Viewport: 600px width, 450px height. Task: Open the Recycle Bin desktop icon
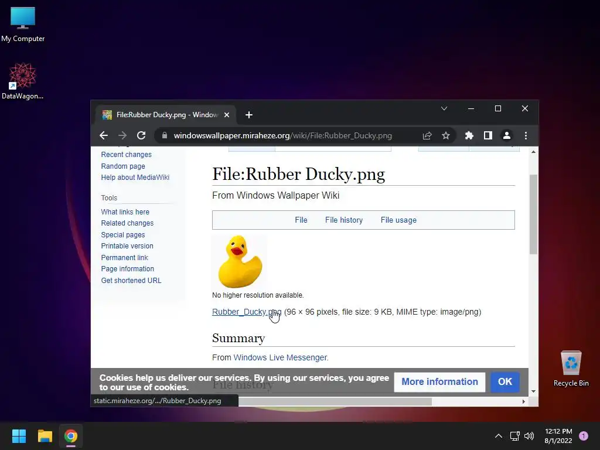pos(571,369)
